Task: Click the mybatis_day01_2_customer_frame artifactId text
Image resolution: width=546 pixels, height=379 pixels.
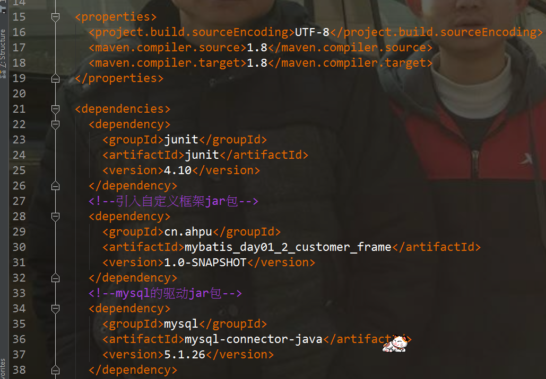Action: (288, 247)
